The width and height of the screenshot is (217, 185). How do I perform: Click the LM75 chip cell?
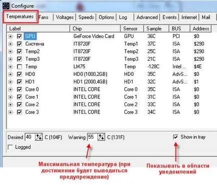point(79,67)
